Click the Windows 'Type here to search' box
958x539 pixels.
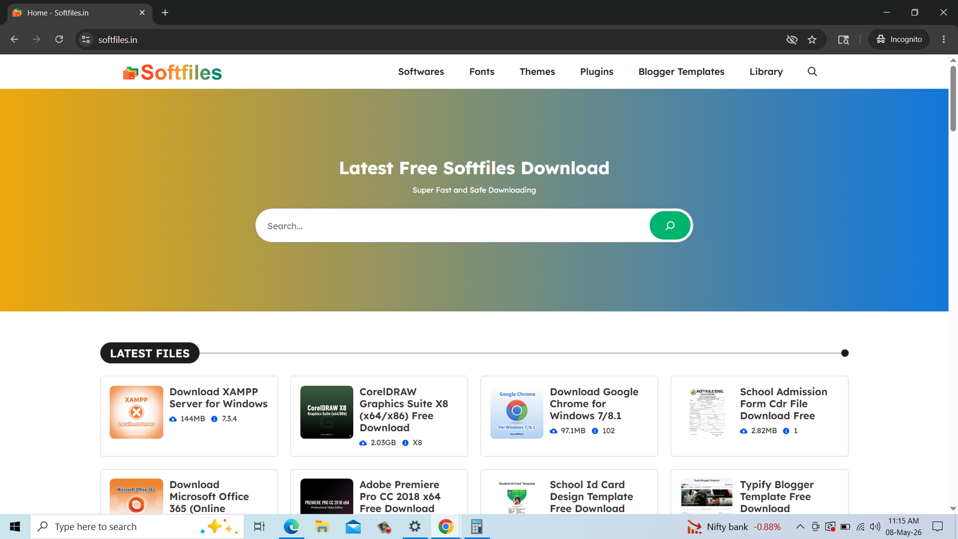point(138,526)
